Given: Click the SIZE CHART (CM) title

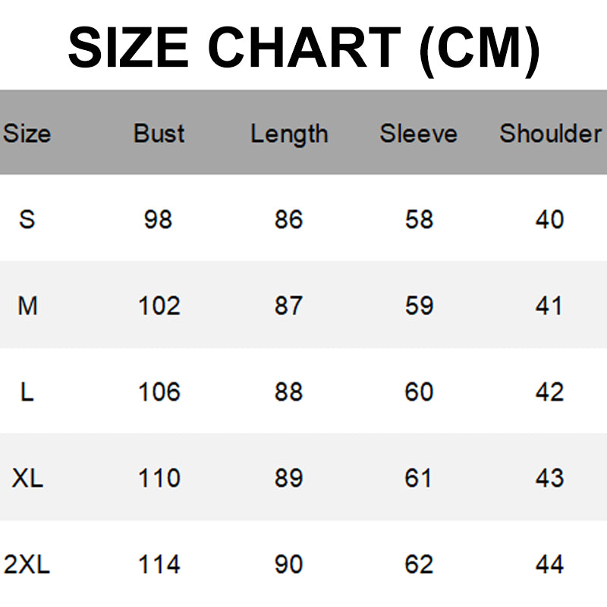Looking at the screenshot, I should click(303, 48).
